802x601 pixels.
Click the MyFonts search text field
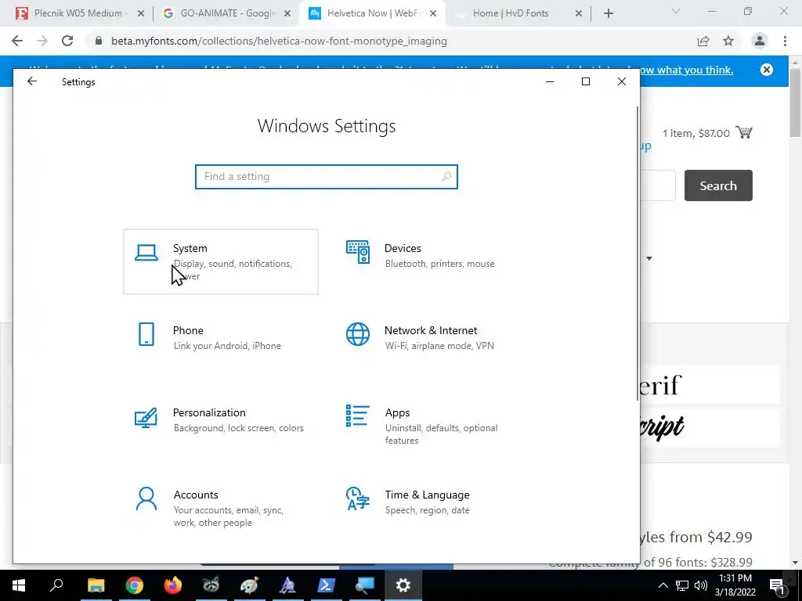tap(658, 185)
